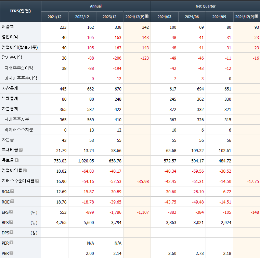Click help icon next to DPS
The width and height of the screenshot is (260, 258).
(x=11, y=232)
